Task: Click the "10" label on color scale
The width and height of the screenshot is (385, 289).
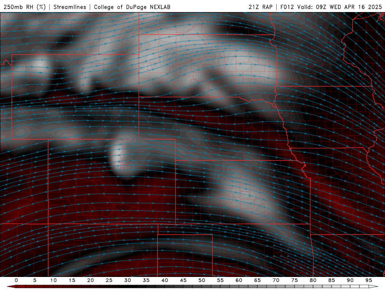Action: tap(53, 280)
